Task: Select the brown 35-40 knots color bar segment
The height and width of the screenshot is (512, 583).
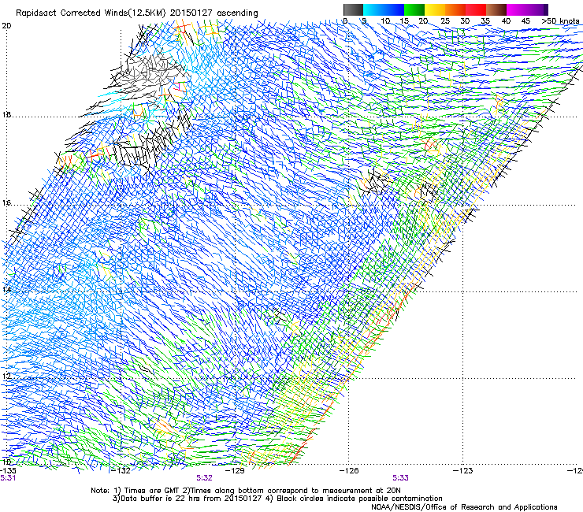Action: [496, 9]
